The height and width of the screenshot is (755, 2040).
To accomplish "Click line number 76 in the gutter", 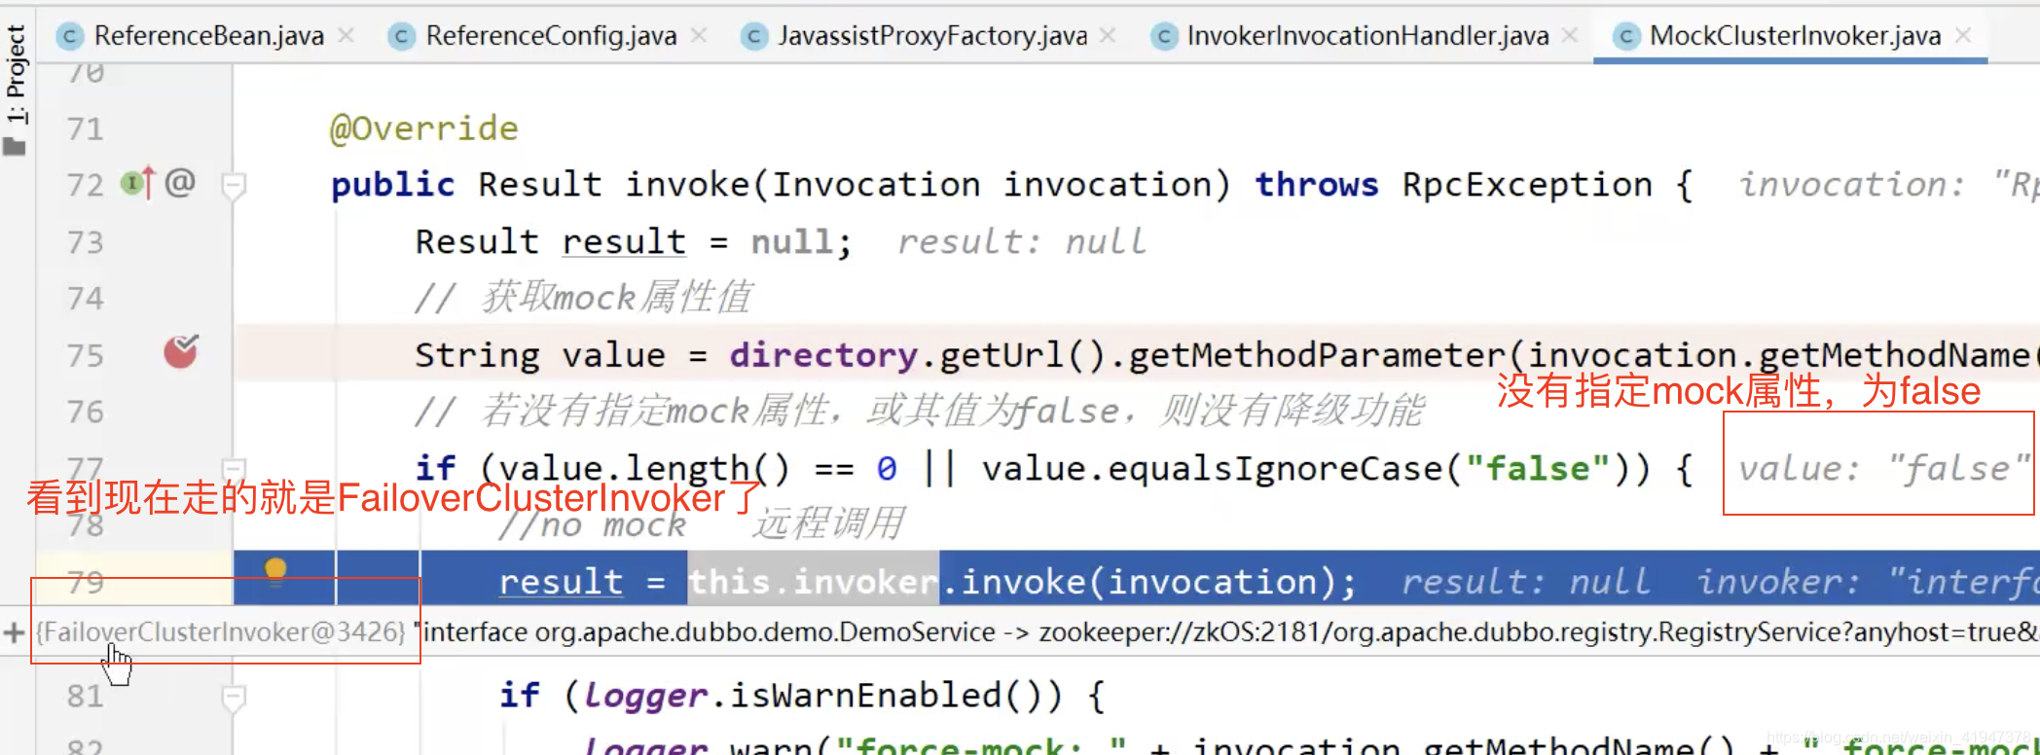I will click(x=86, y=412).
